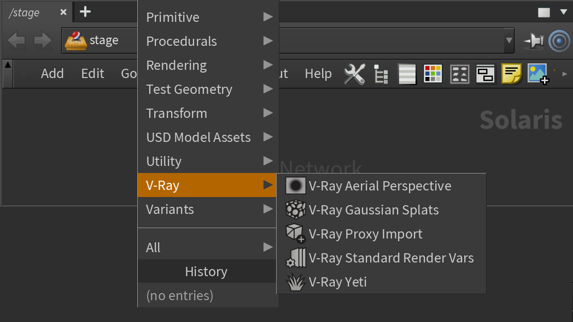Choose V-Ray Standard Render Vars node
This screenshot has width=573, height=322.
[382, 258]
